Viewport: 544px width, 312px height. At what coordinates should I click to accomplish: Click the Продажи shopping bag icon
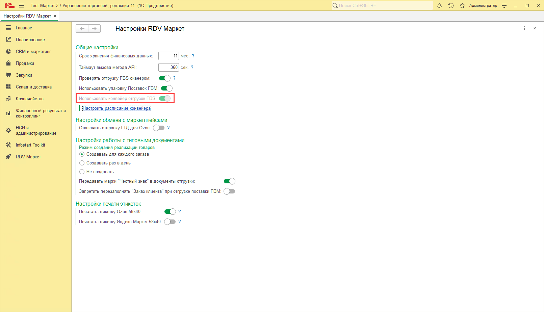8,63
